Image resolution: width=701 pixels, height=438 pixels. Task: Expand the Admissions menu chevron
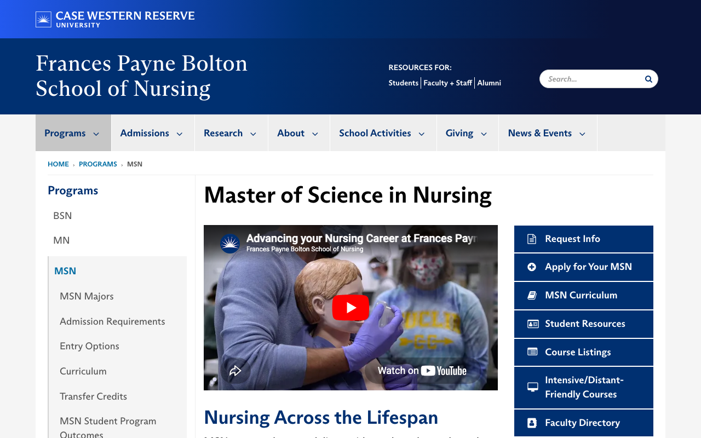179,134
